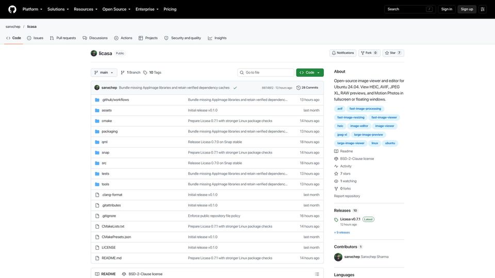This screenshot has height=278, width=495.
Task: Open the BSD-2-Clause license link in About
Action: coord(354,159)
